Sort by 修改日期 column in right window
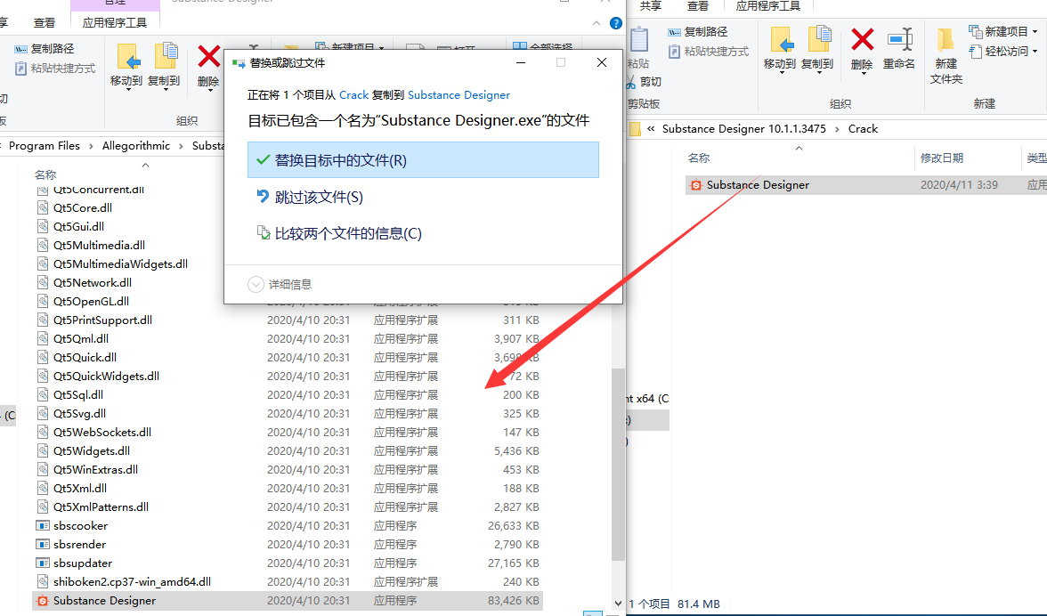1047x616 pixels. coord(942,158)
